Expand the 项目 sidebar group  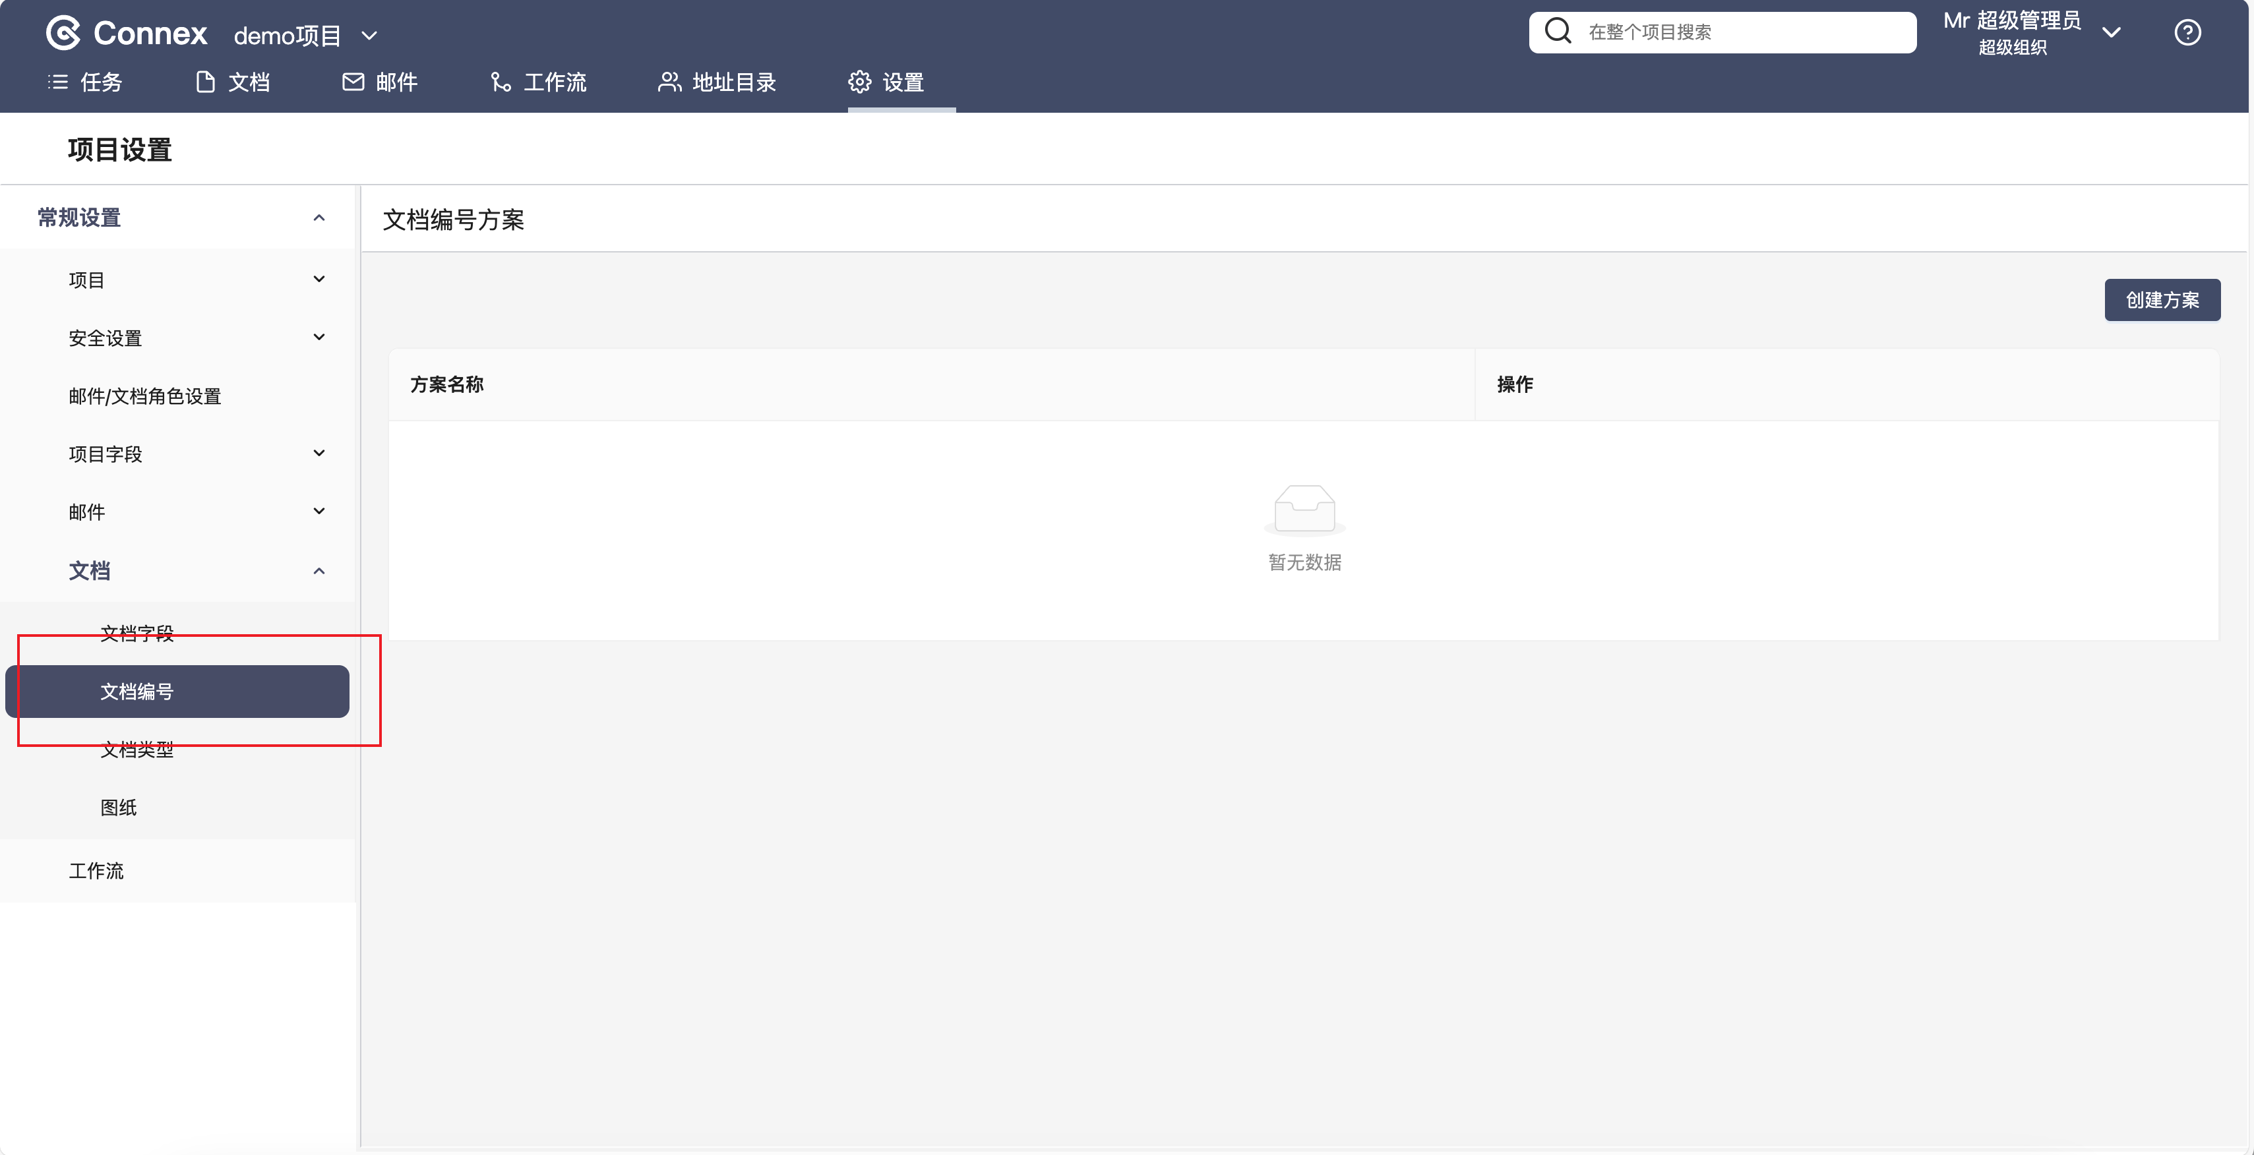[319, 279]
